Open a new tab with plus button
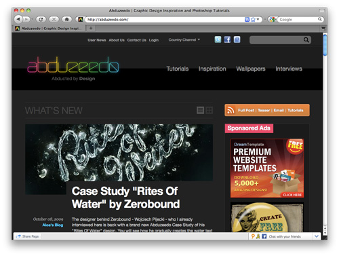 91,29
